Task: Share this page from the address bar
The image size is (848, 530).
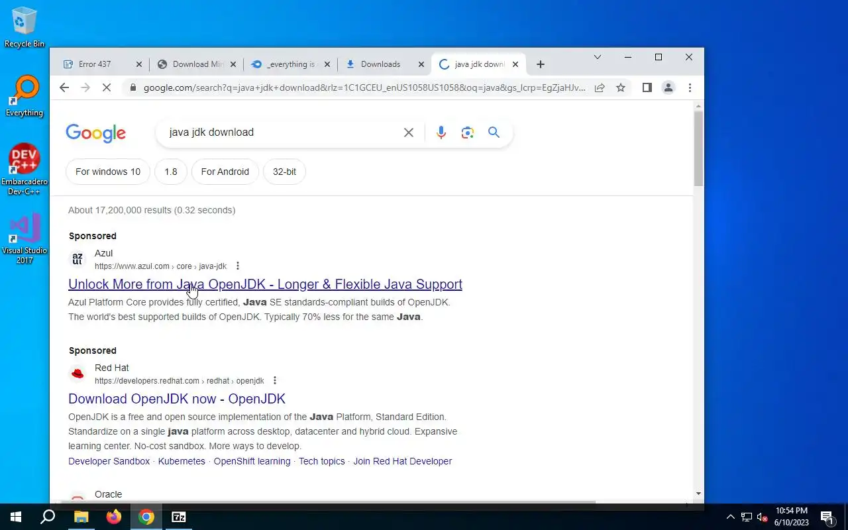Action: click(600, 87)
